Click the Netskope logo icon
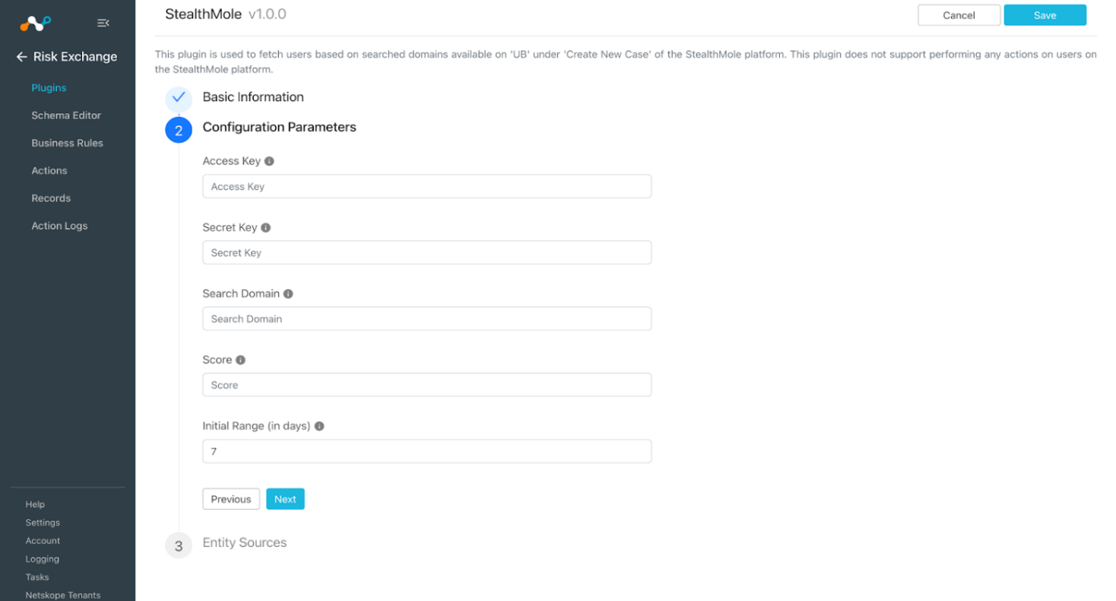1116x601 pixels. click(35, 23)
